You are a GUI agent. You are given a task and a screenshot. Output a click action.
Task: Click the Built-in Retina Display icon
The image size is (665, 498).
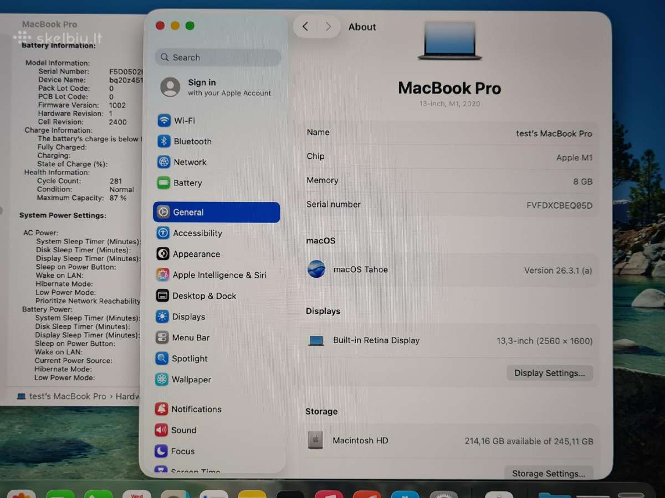tap(316, 341)
